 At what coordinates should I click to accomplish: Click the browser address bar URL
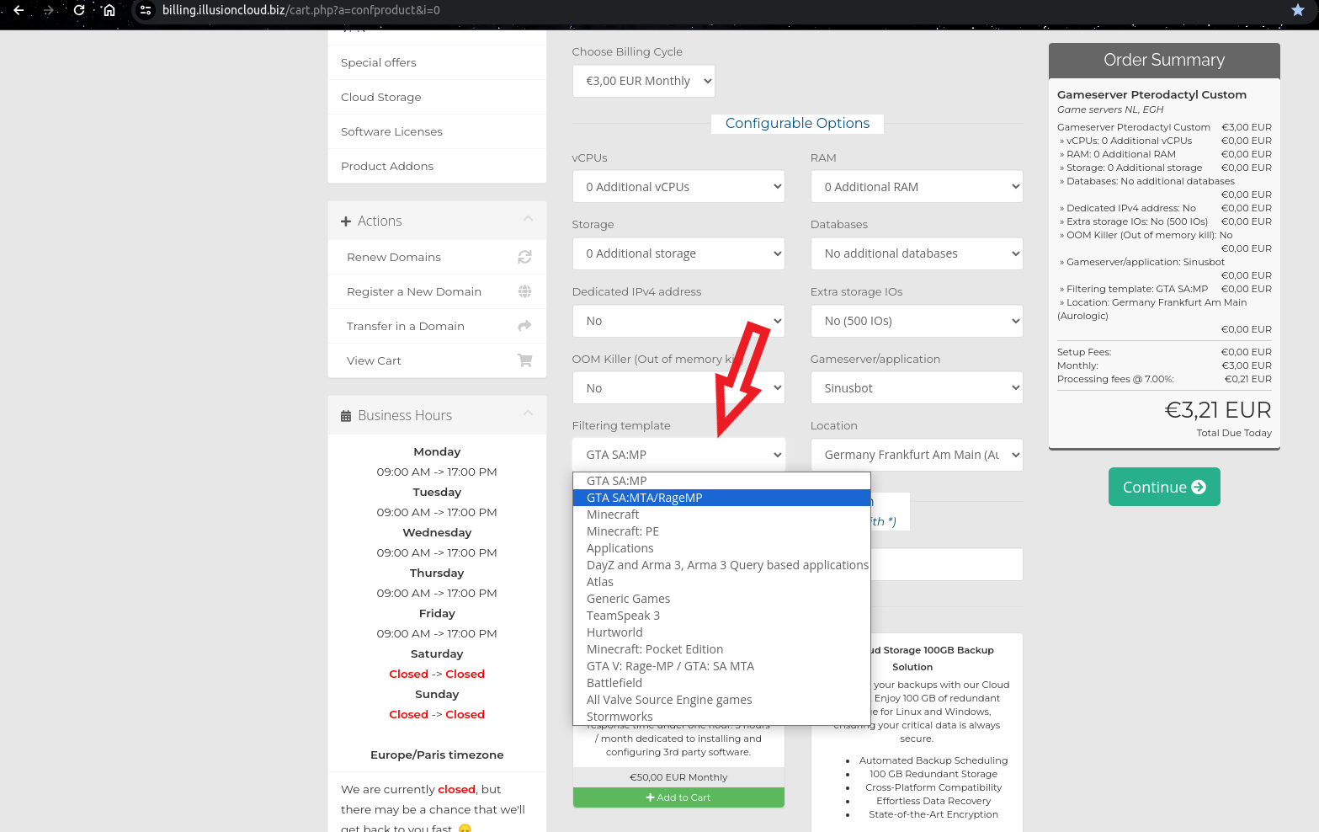point(301,10)
